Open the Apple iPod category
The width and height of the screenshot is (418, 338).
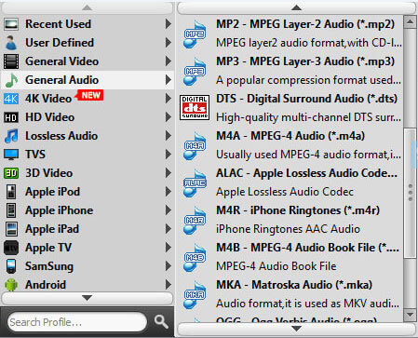pos(88,192)
